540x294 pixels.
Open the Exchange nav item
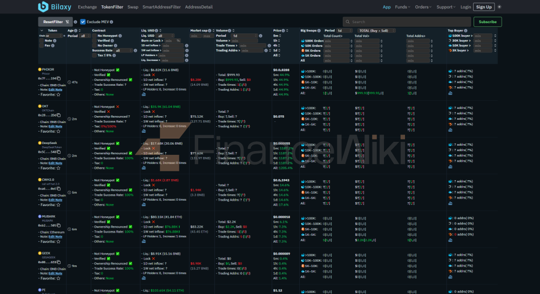click(87, 7)
